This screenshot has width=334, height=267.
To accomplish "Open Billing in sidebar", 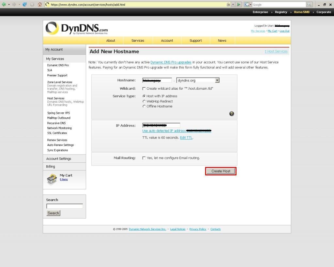I will pyautogui.click(x=51, y=167).
